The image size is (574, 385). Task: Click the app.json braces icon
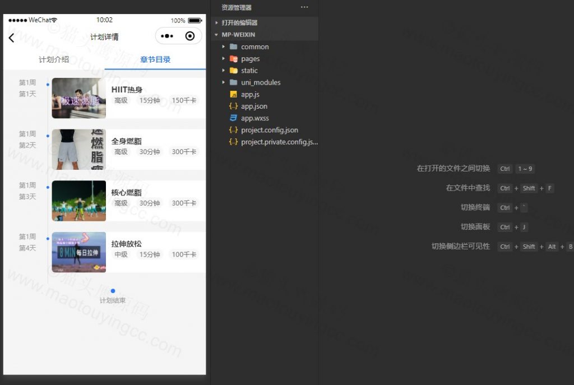tap(233, 106)
